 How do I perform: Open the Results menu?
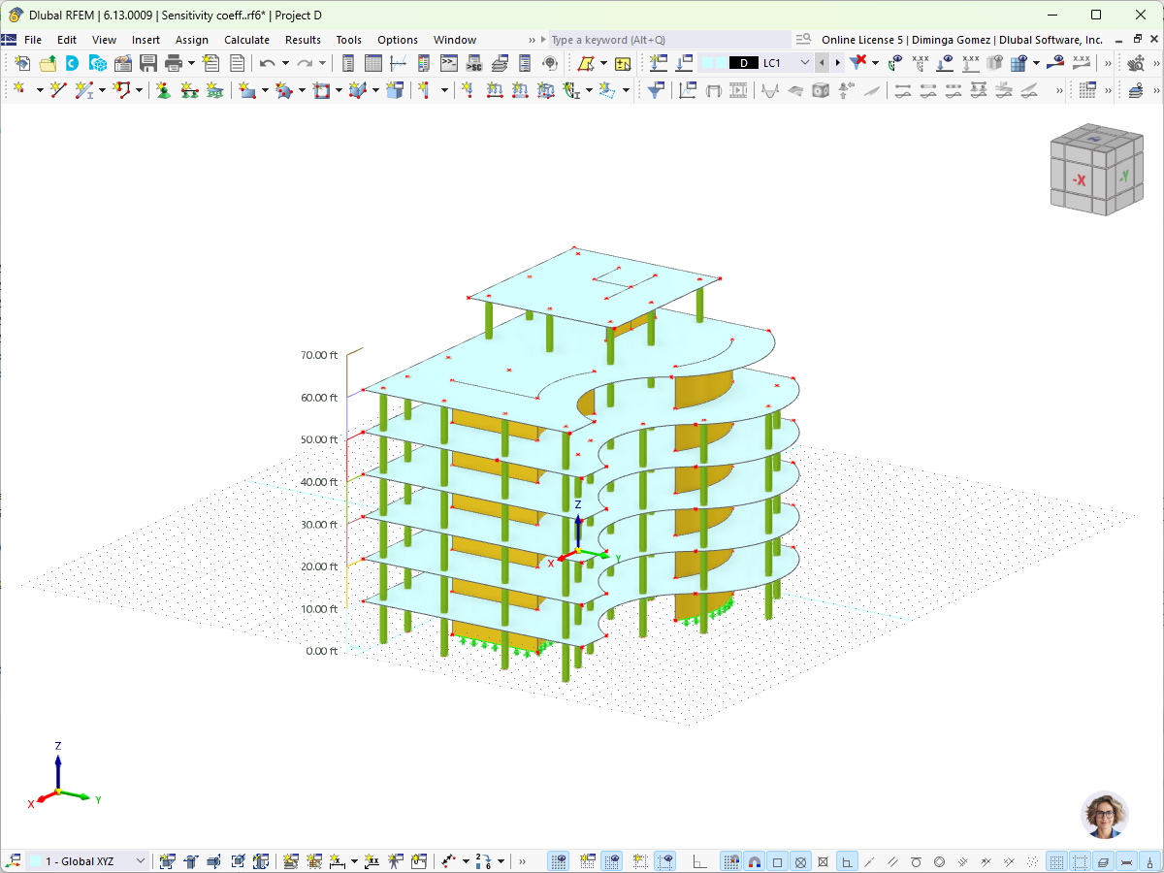(x=303, y=40)
